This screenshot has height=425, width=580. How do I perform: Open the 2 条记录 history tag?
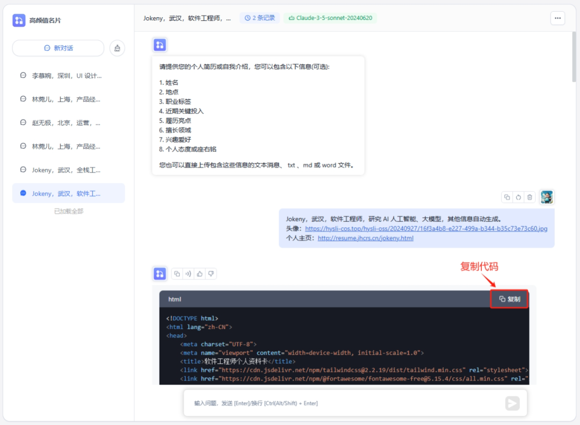[x=259, y=18]
